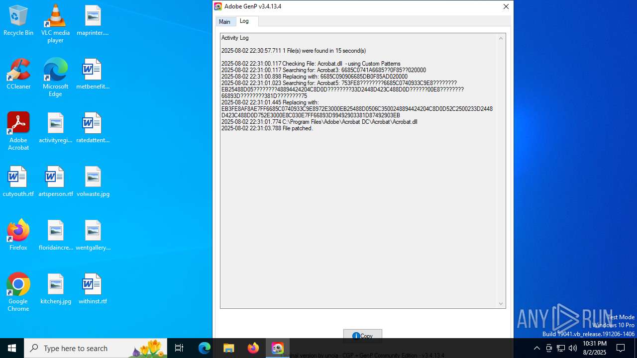The image size is (637, 358).
Task: Open Edge from the taskbar
Action: (x=205, y=348)
